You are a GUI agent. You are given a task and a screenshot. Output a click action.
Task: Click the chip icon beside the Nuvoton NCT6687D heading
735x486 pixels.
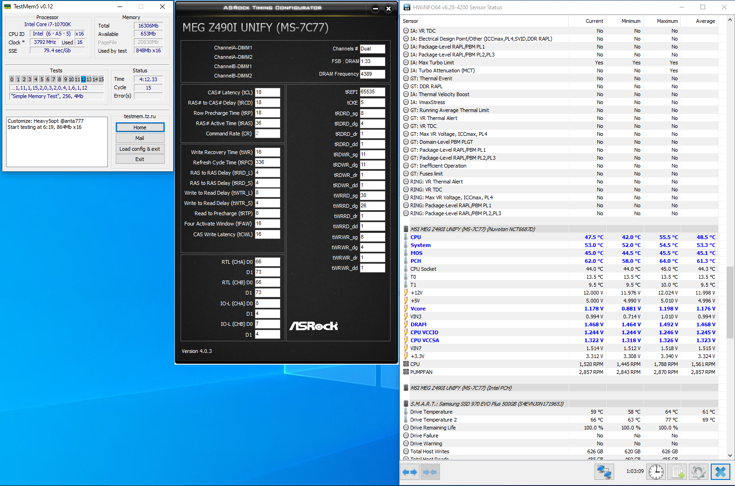pos(406,229)
